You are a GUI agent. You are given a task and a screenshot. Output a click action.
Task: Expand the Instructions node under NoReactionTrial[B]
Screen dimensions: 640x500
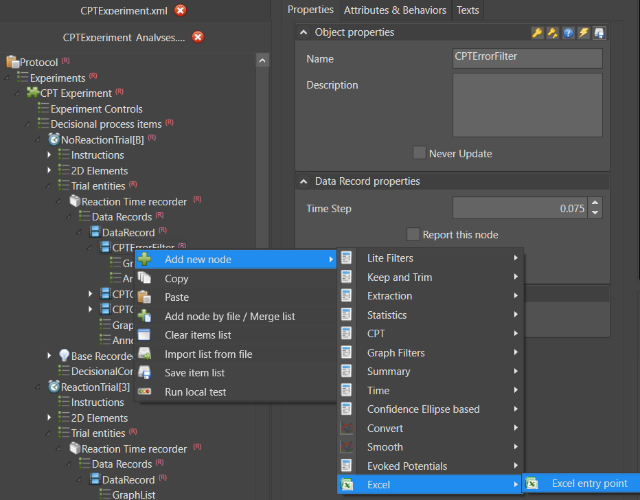(x=49, y=155)
